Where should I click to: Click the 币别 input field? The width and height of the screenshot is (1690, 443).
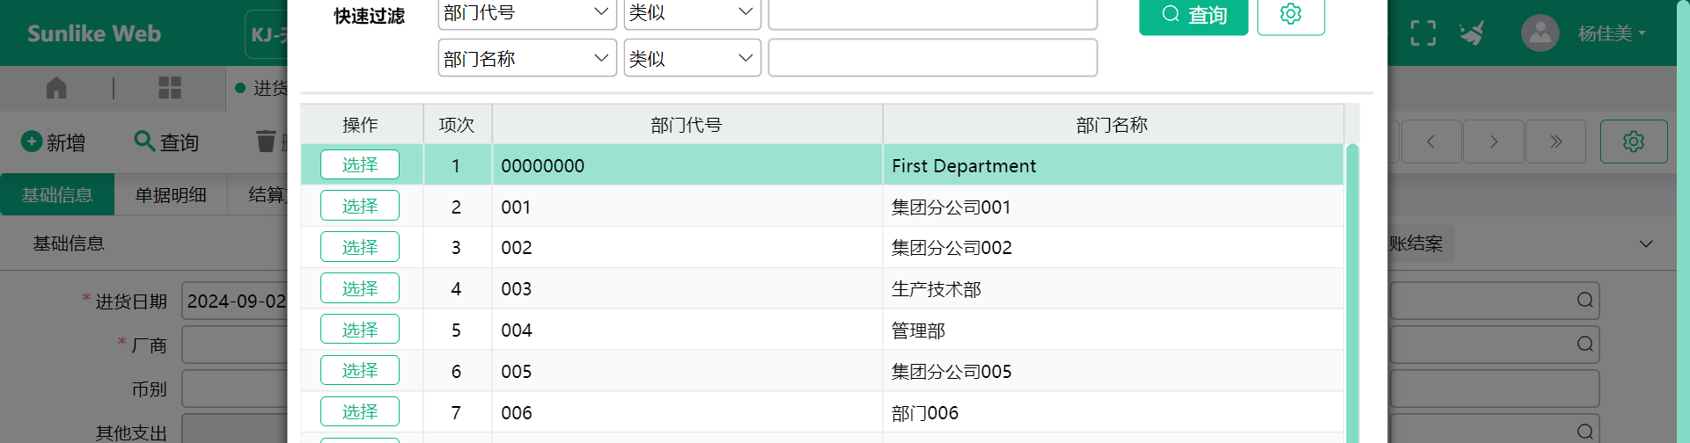click(x=235, y=389)
